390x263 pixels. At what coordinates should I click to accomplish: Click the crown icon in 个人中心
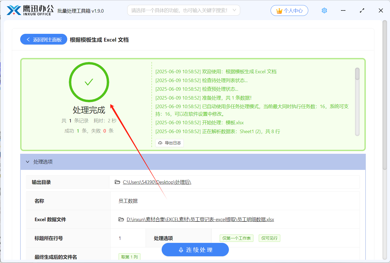pos(279,11)
